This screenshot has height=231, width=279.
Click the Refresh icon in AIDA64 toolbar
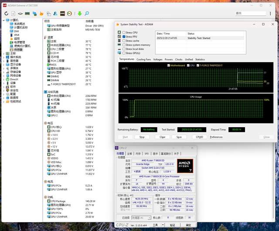point(7,13)
